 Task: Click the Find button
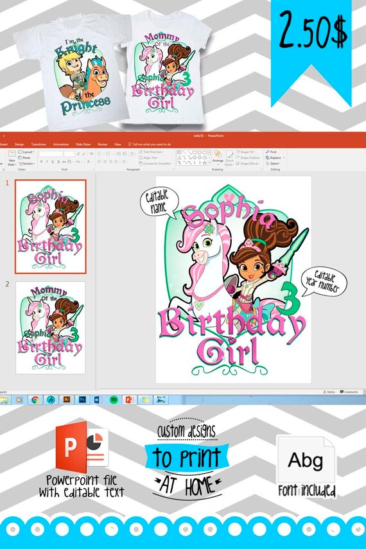pos(272,152)
